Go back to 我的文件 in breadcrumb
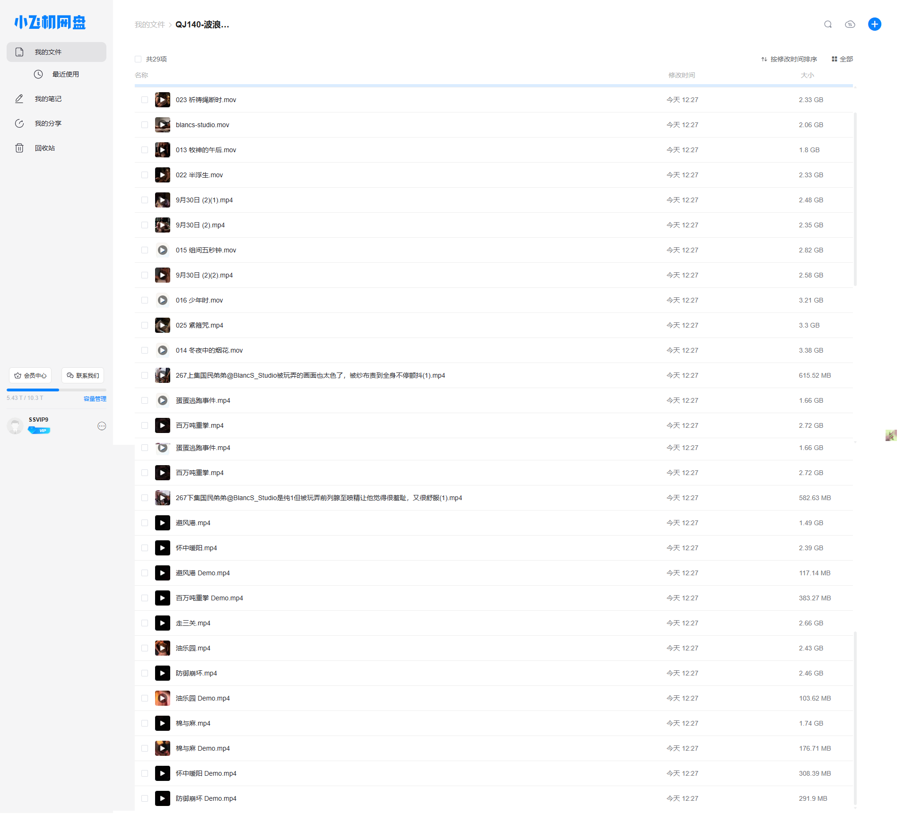 click(x=149, y=25)
